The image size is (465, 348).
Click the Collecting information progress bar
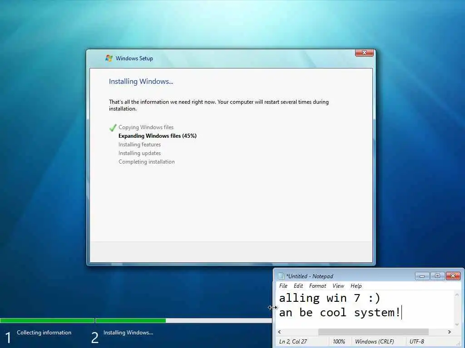47,320
